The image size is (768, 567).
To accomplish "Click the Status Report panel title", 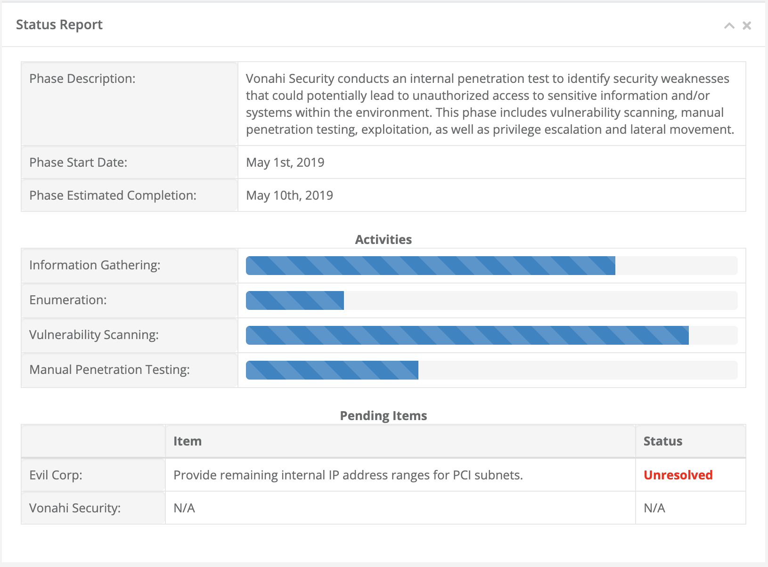I will click(59, 24).
